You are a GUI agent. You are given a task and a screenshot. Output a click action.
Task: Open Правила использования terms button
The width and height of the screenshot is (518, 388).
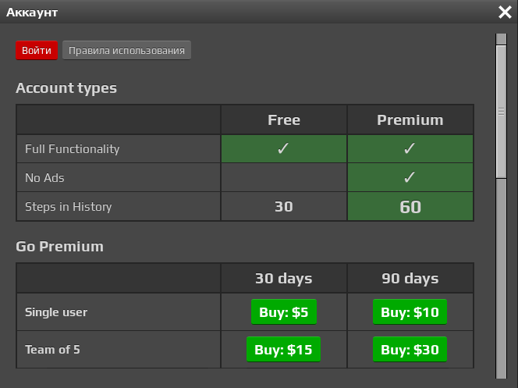click(126, 51)
